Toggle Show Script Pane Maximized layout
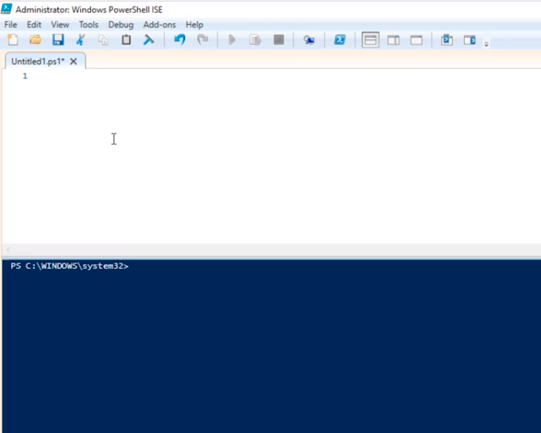This screenshot has width=541, height=433. 416,40
